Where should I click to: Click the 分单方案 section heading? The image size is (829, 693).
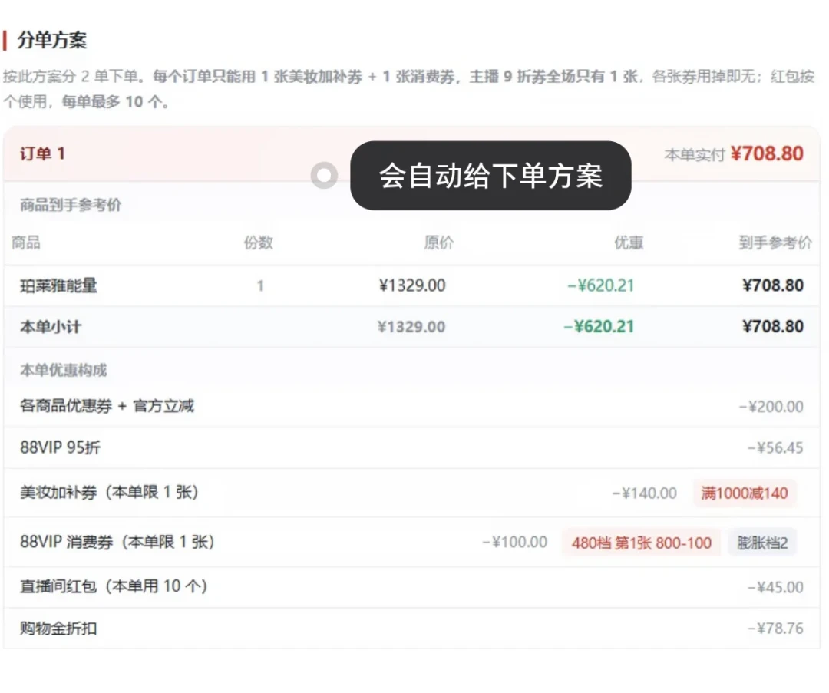pos(52,40)
